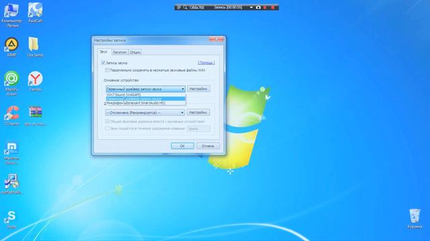
Task: Click the magnifier icon on recording bar
Action: pos(185,7)
